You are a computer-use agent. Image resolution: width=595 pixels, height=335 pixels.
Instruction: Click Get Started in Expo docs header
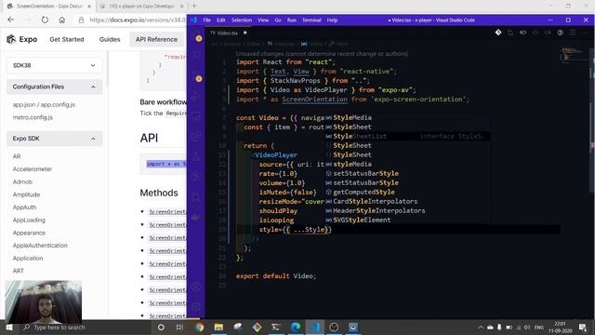click(67, 39)
